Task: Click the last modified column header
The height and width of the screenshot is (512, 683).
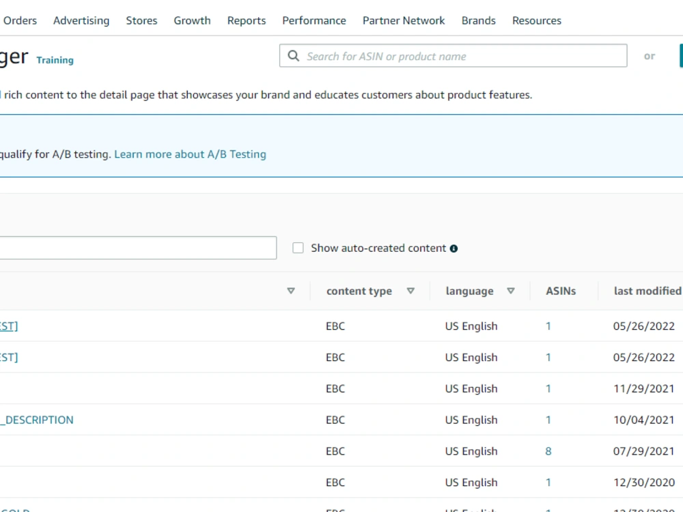Action: [647, 291]
